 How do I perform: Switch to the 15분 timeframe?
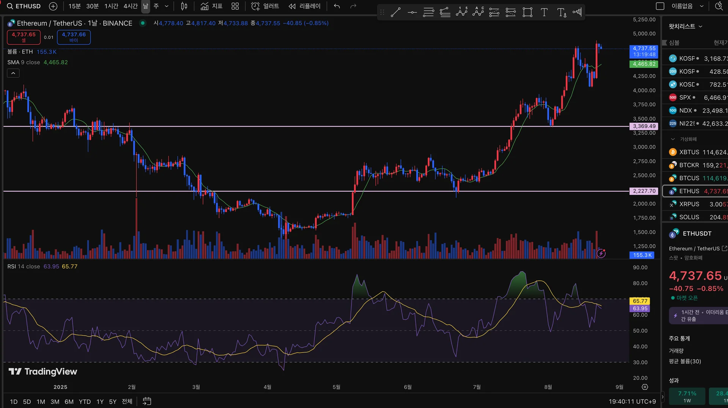[x=75, y=6]
